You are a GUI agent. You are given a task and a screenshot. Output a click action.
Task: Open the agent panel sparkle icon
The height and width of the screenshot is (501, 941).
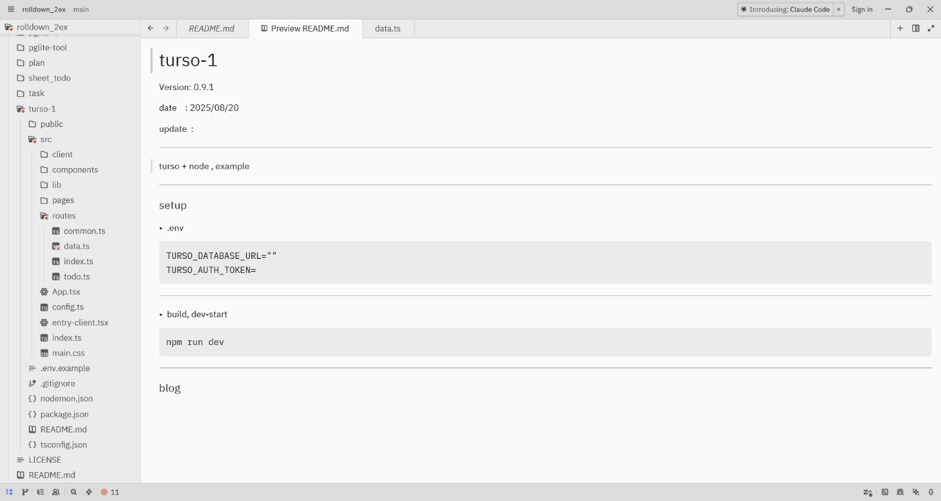(x=915, y=492)
